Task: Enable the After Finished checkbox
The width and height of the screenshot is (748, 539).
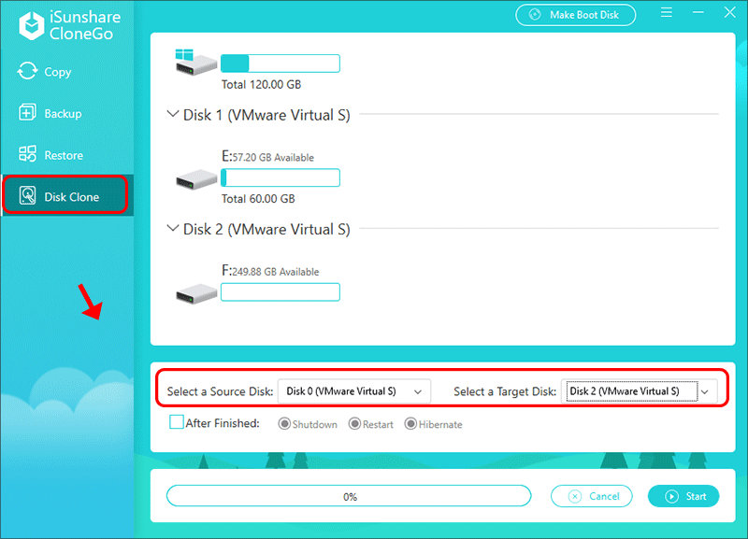Action: pos(177,422)
